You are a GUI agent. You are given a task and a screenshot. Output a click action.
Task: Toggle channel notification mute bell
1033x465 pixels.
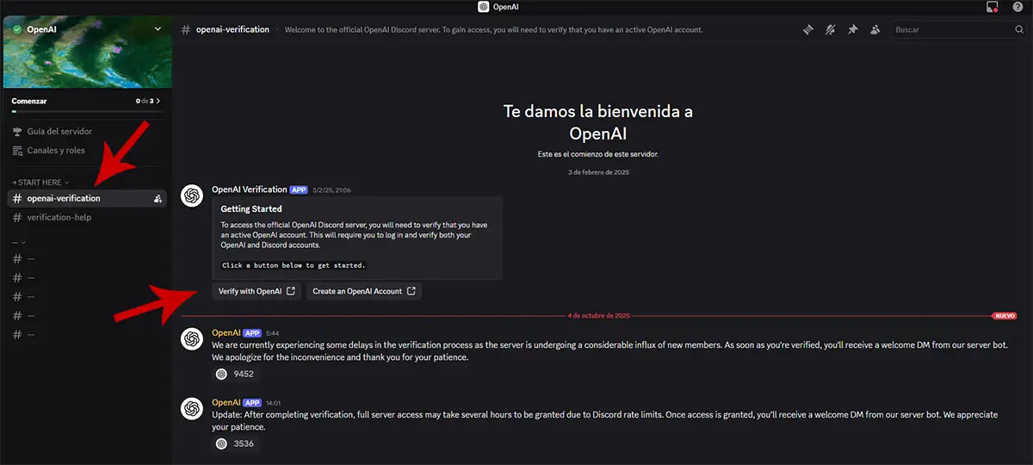830,29
